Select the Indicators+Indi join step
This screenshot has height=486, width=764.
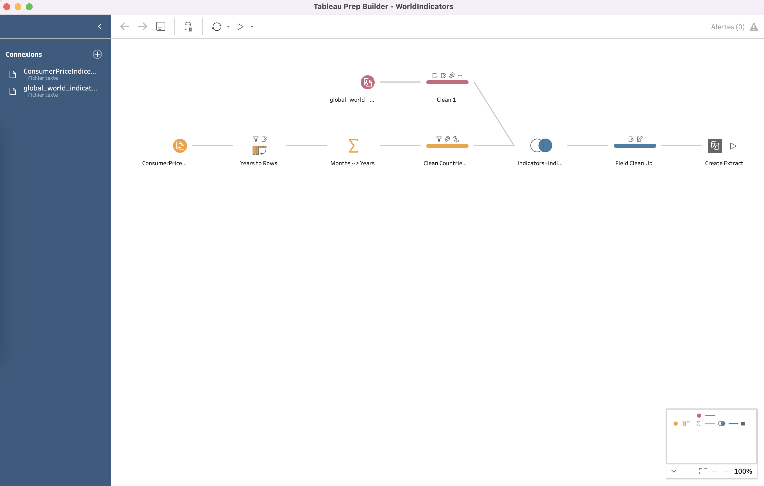541,146
